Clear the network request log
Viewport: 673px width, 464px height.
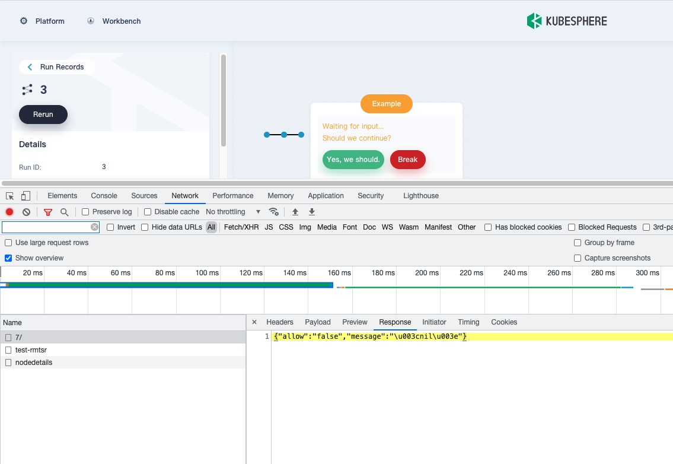25,211
